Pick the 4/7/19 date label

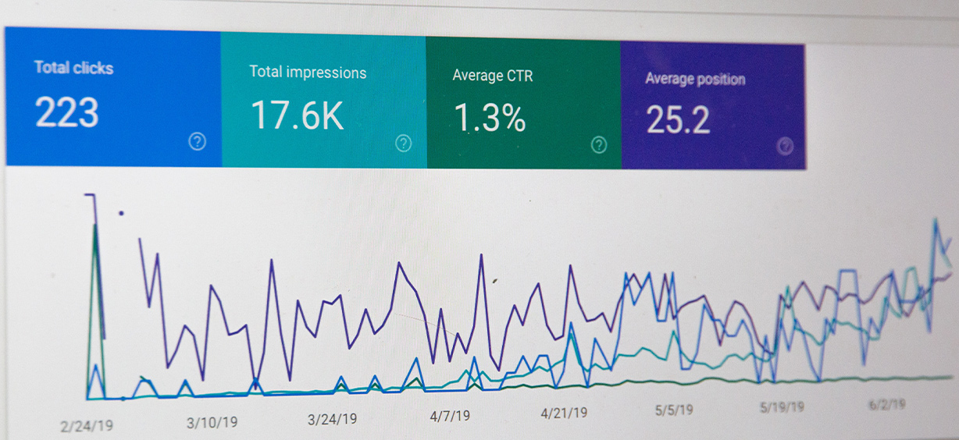(x=450, y=416)
